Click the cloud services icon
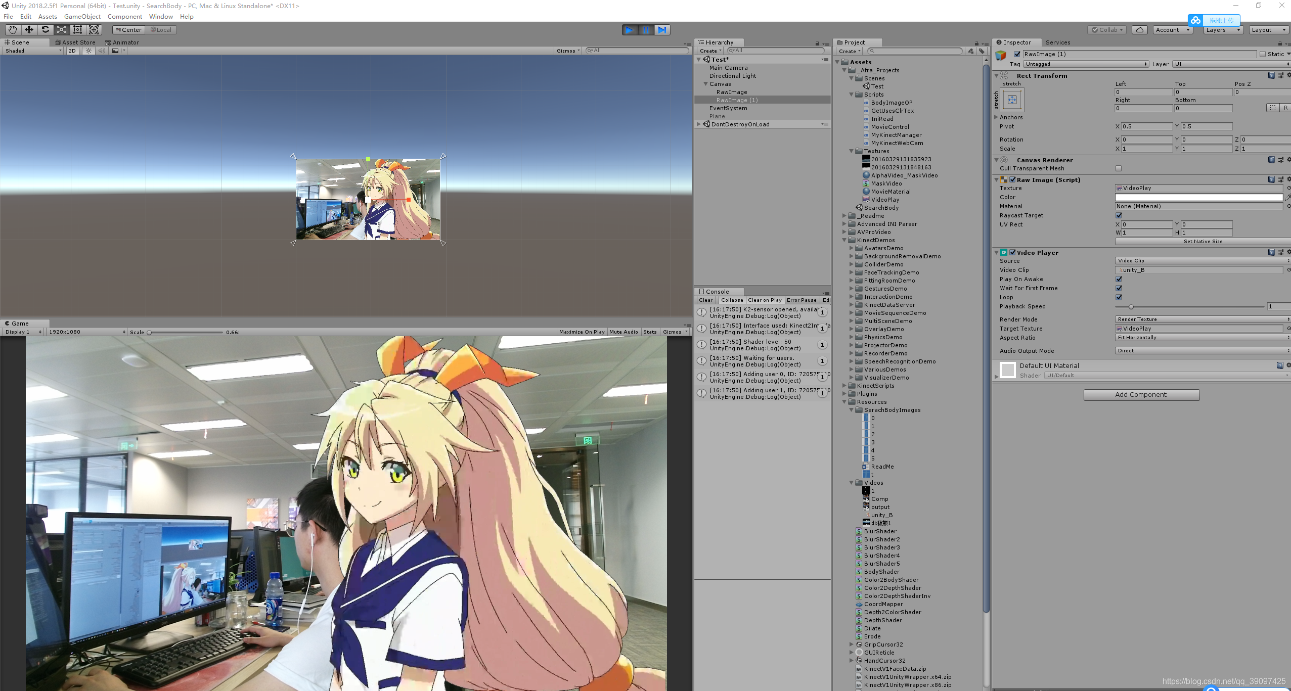The image size is (1291, 691). (1139, 30)
